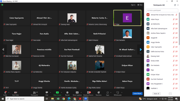Go to next gallery page arrow
Screen dimensions: 180x101
tap(141, 49)
